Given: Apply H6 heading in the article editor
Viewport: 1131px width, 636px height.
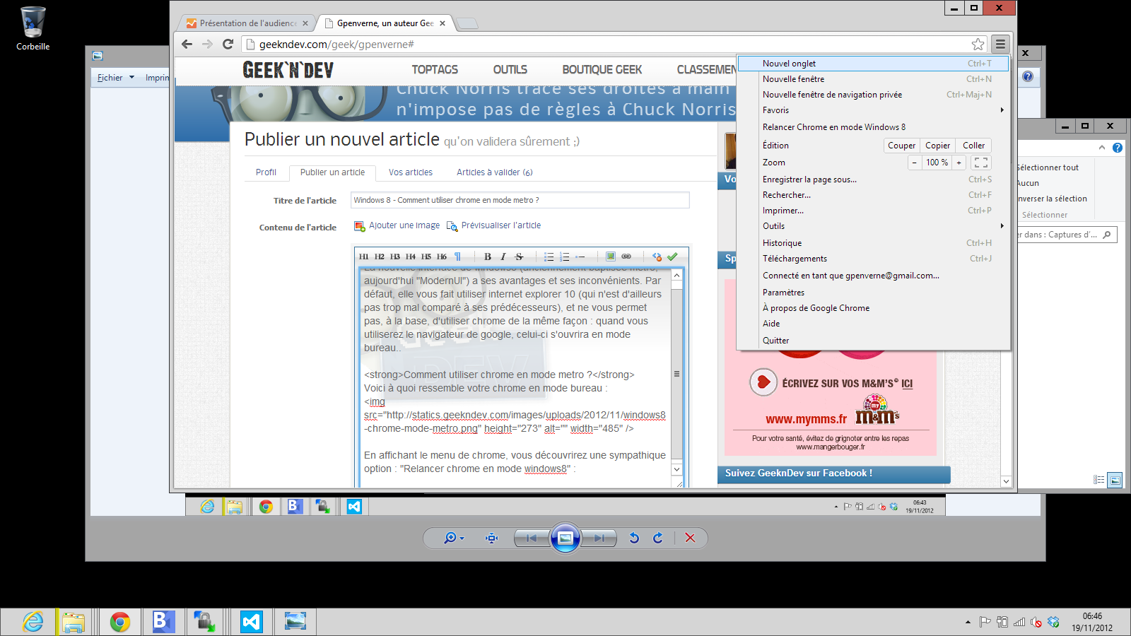Looking at the screenshot, I should (x=441, y=257).
